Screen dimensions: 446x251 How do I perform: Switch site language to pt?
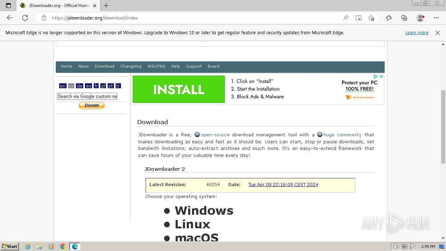[x=111, y=86]
